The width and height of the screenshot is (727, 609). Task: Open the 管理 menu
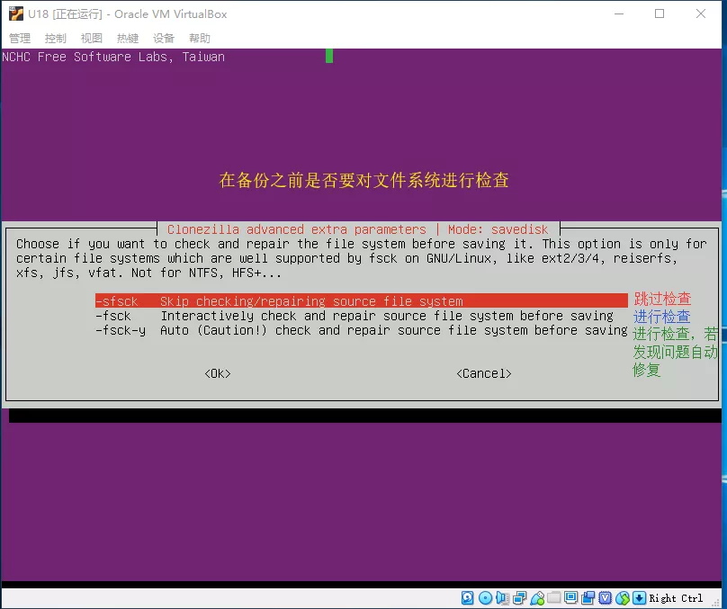click(x=20, y=38)
